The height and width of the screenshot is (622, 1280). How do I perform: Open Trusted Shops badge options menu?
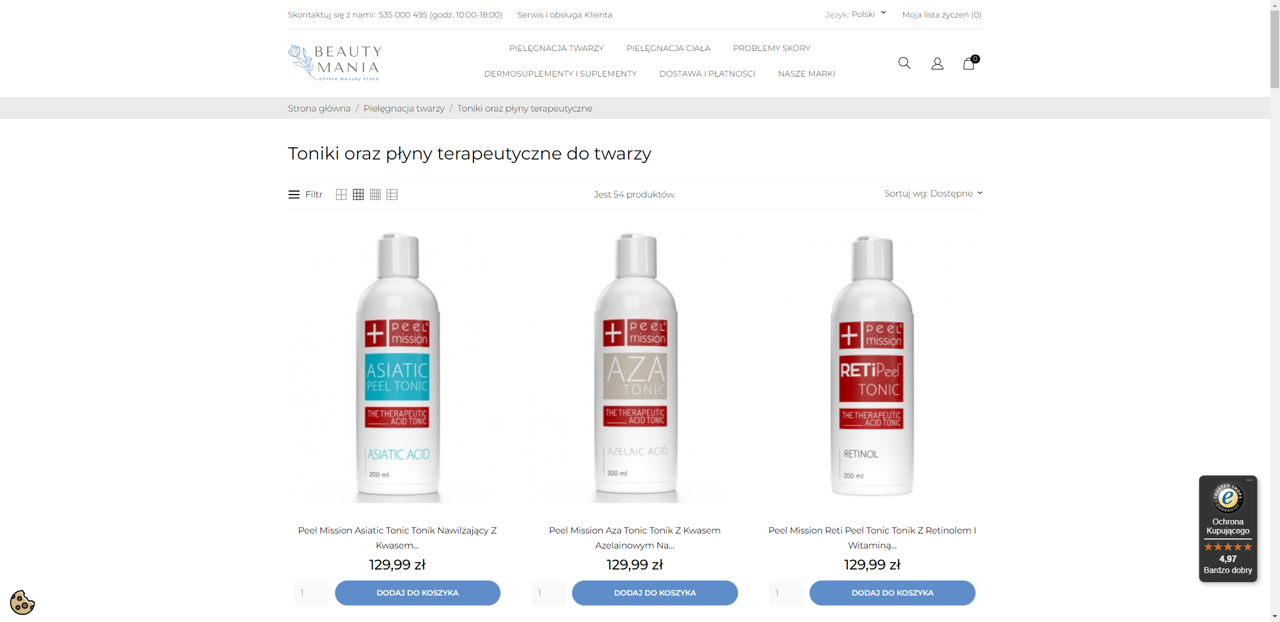click(1249, 480)
